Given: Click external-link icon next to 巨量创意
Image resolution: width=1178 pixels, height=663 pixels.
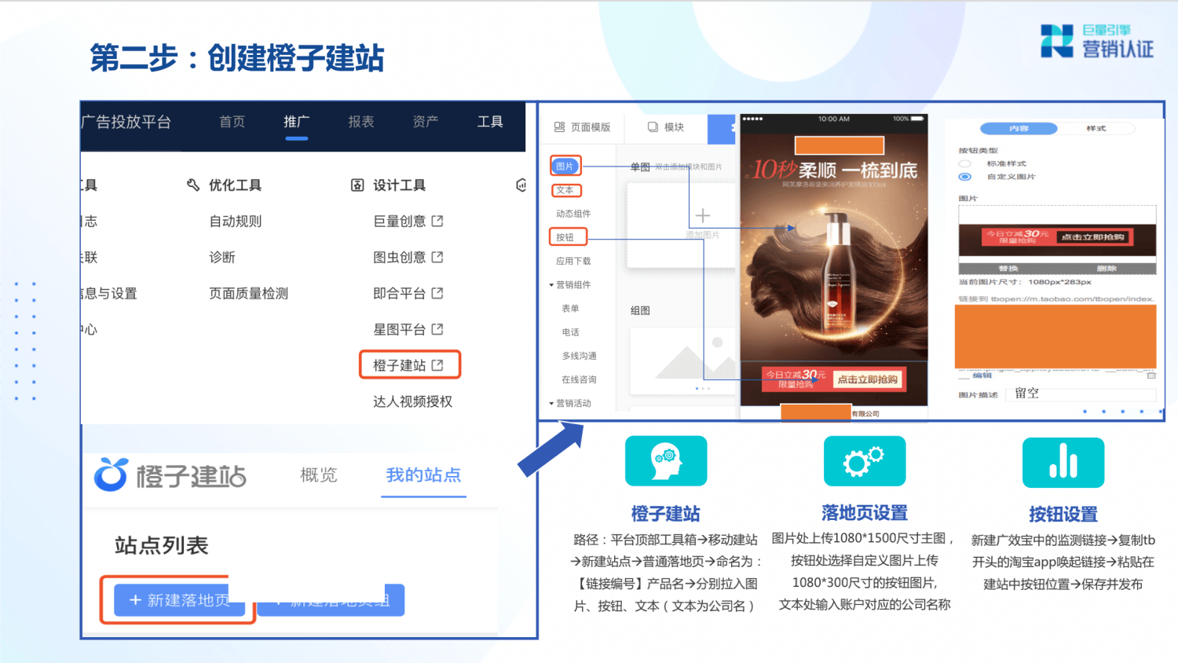Looking at the screenshot, I should point(437,221).
